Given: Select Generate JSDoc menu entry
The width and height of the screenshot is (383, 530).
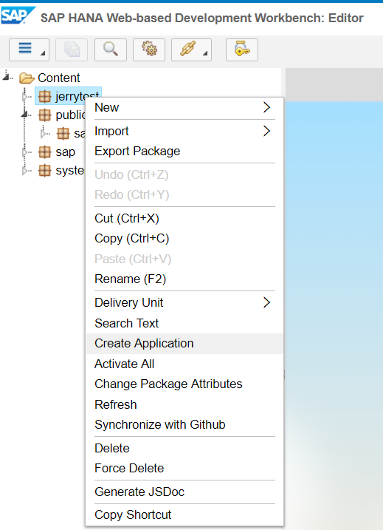Looking at the screenshot, I should [184, 492].
